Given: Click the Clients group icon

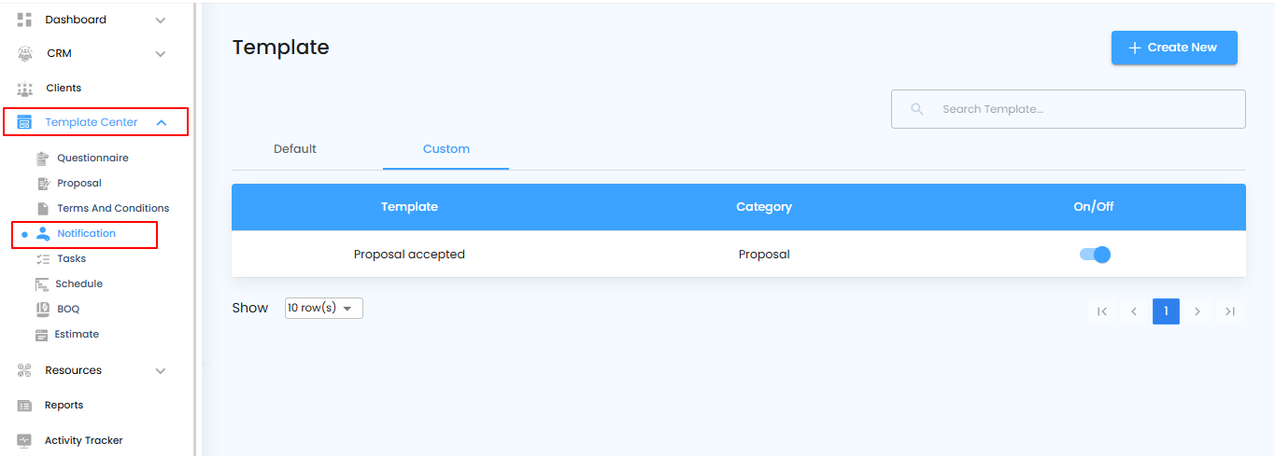Looking at the screenshot, I should point(25,89).
